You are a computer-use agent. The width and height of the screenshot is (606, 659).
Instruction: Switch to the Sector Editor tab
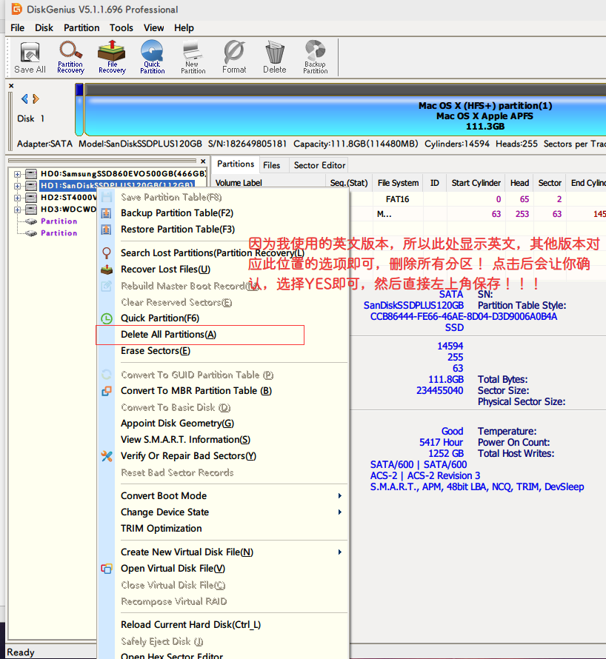coord(319,166)
